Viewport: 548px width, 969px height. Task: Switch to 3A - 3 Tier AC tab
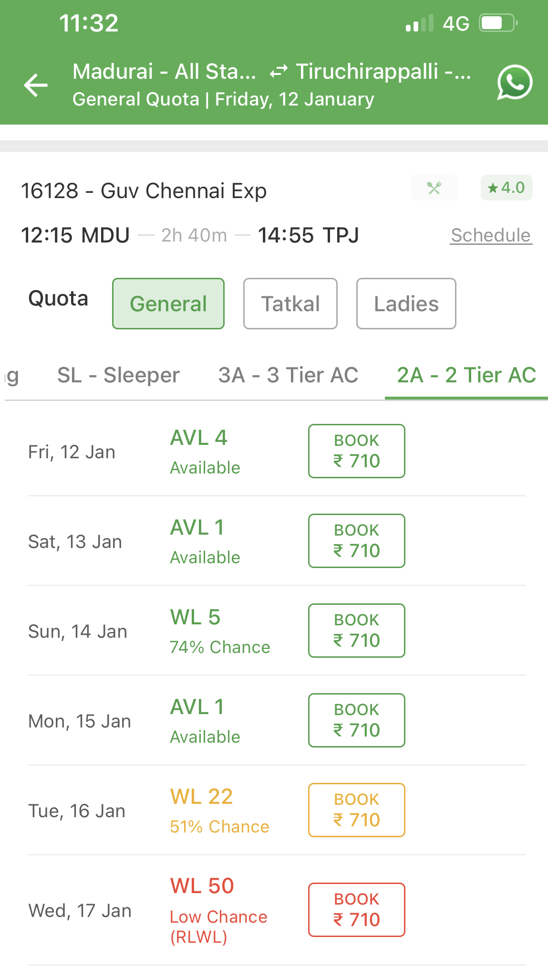tap(288, 375)
